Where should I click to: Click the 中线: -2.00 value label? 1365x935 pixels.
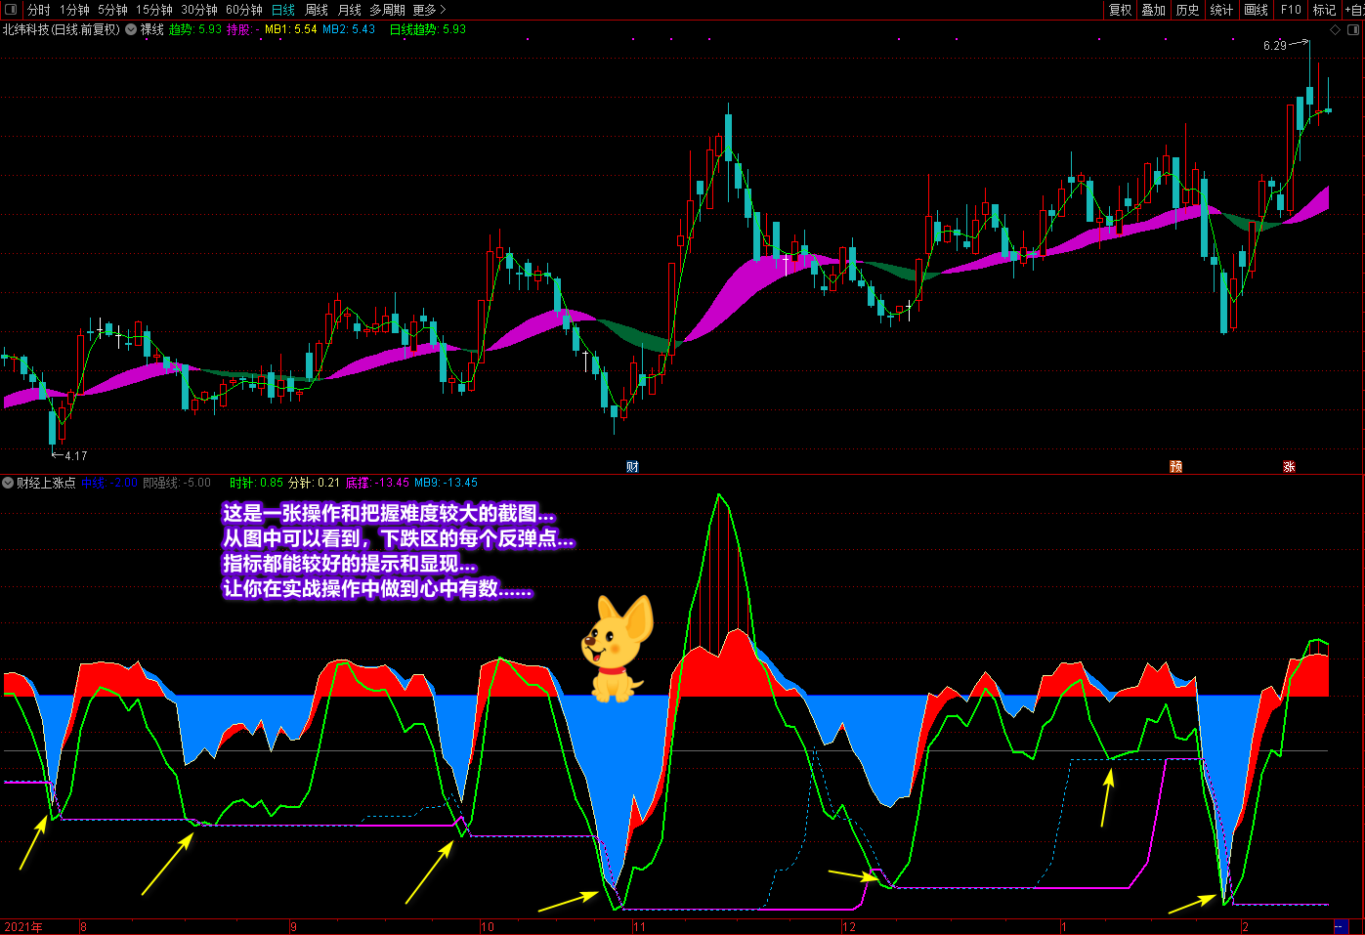click(109, 483)
